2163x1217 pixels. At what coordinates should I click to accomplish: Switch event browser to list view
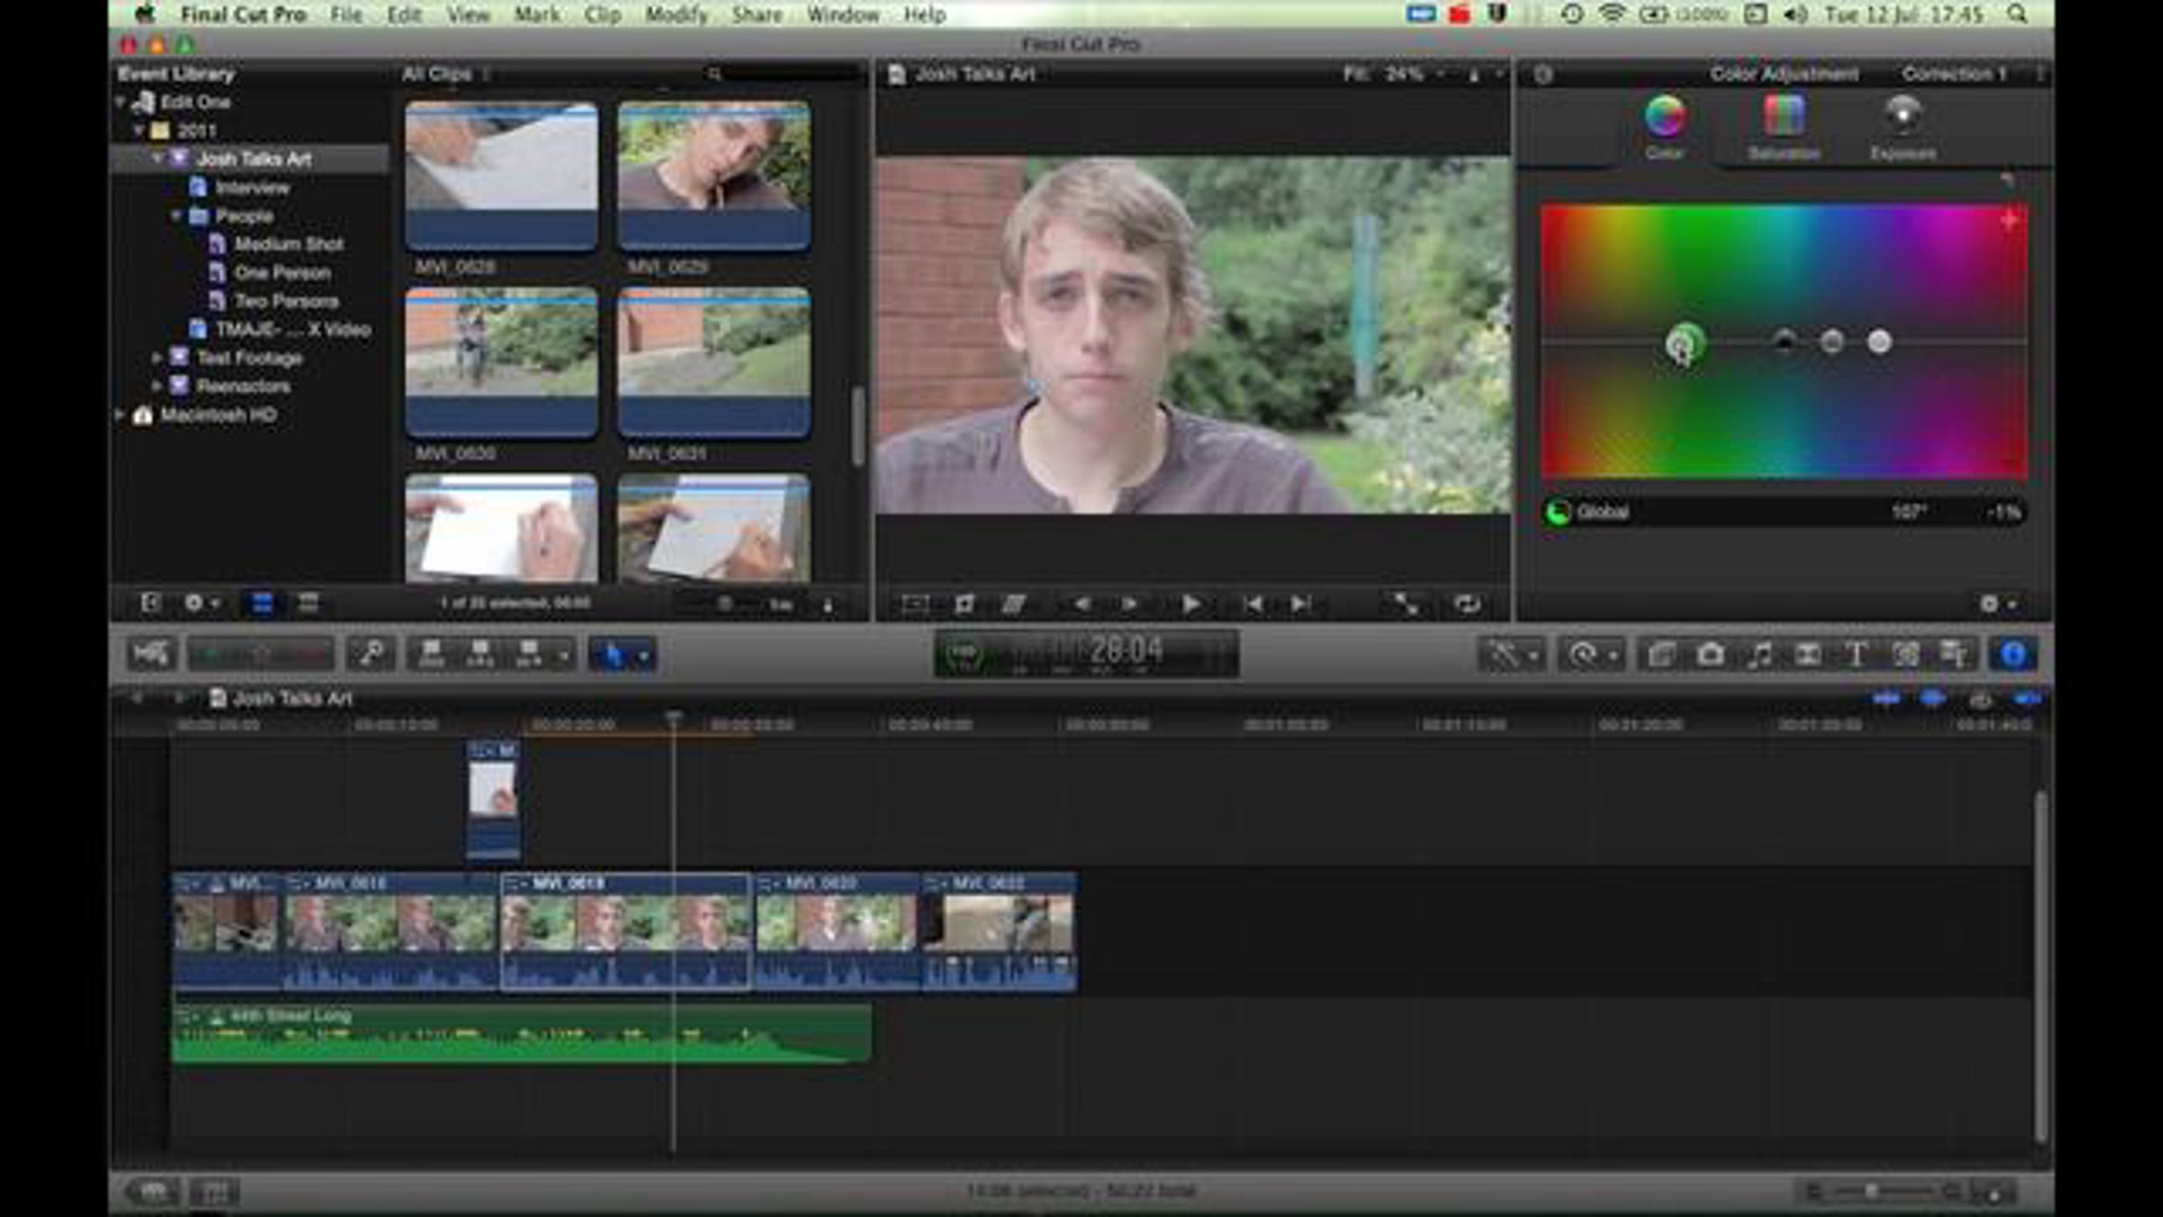tap(308, 603)
